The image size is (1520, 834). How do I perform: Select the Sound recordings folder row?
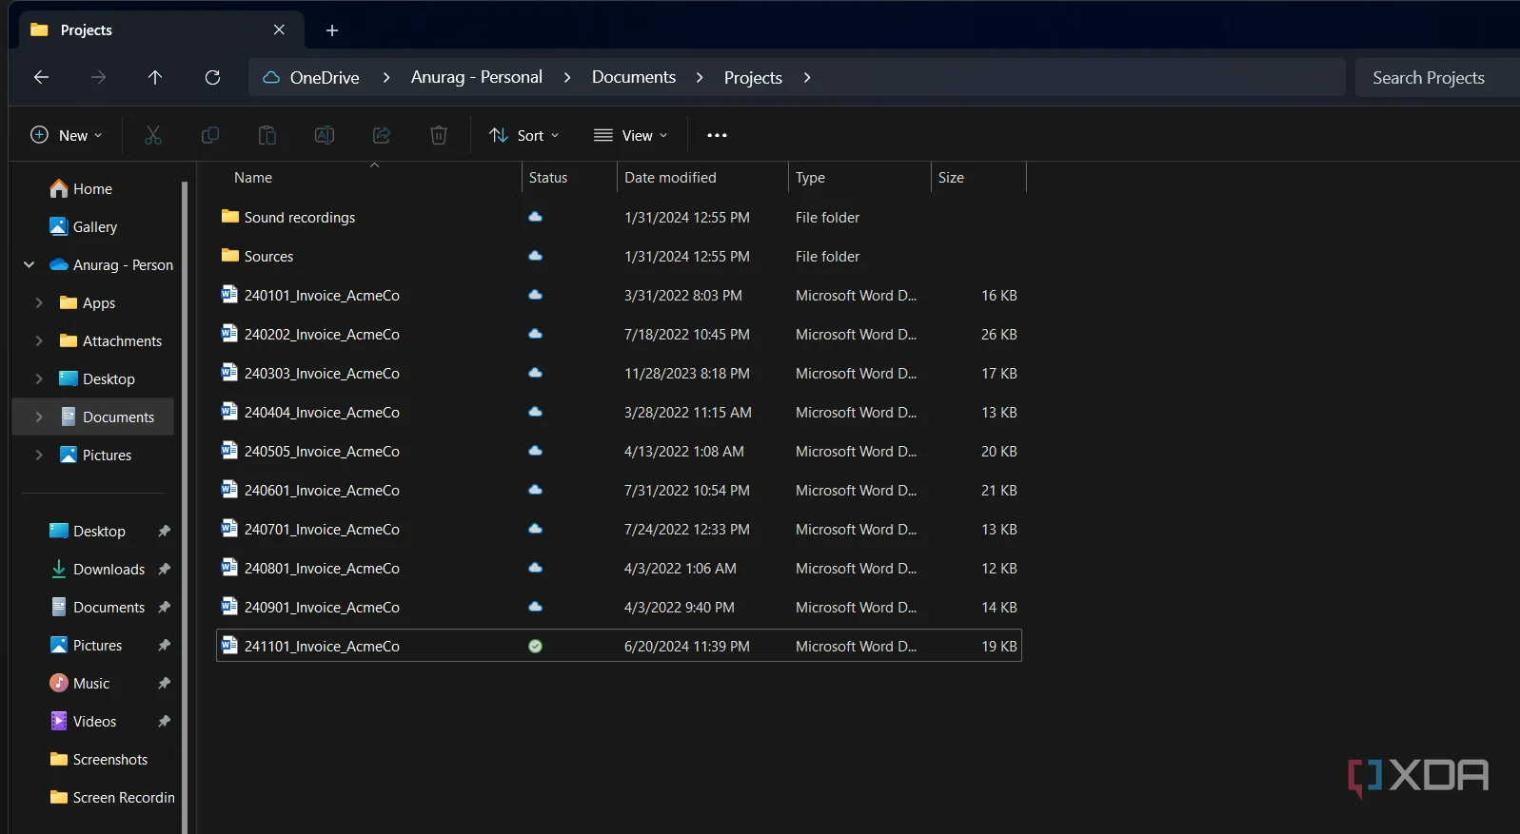(x=619, y=217)
